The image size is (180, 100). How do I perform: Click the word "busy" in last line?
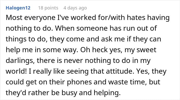69,93
